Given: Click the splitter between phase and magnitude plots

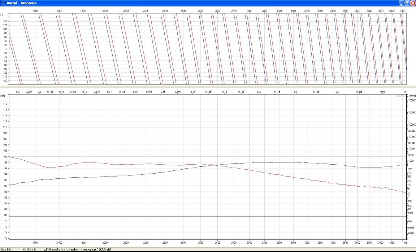Looking at the screenshot, I should (x=208, y=87).
